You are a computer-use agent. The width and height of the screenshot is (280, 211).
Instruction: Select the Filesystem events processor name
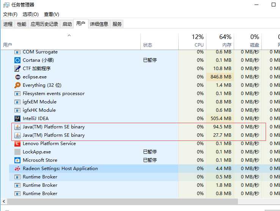click(53, 94)
